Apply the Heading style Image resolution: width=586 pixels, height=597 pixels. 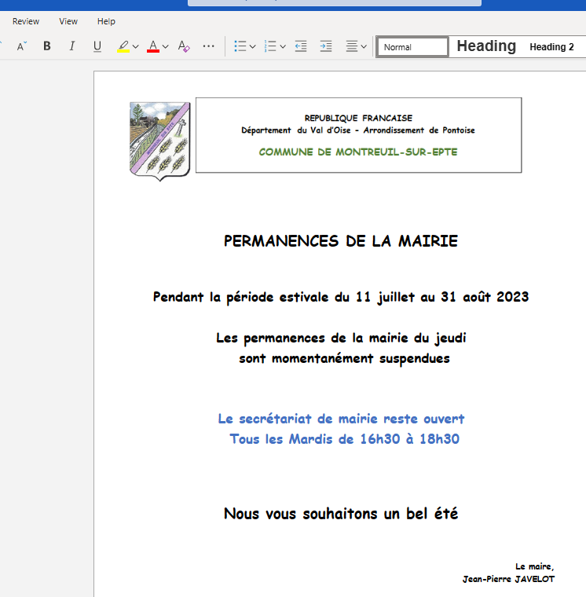[486, 46]
